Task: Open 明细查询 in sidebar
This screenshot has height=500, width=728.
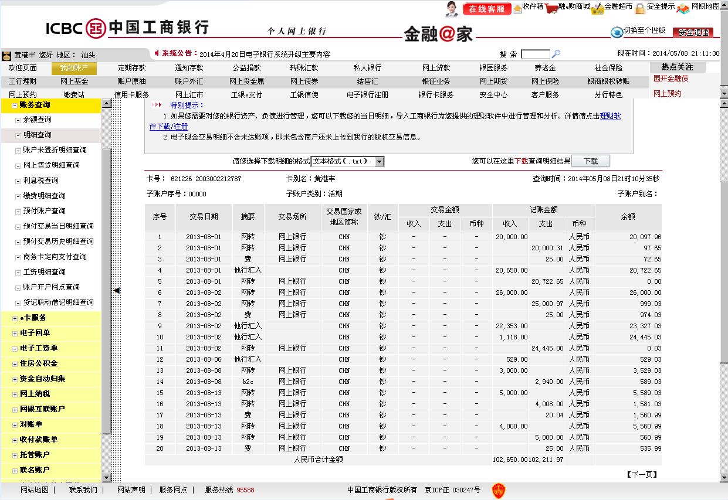Action: [37, 135]
